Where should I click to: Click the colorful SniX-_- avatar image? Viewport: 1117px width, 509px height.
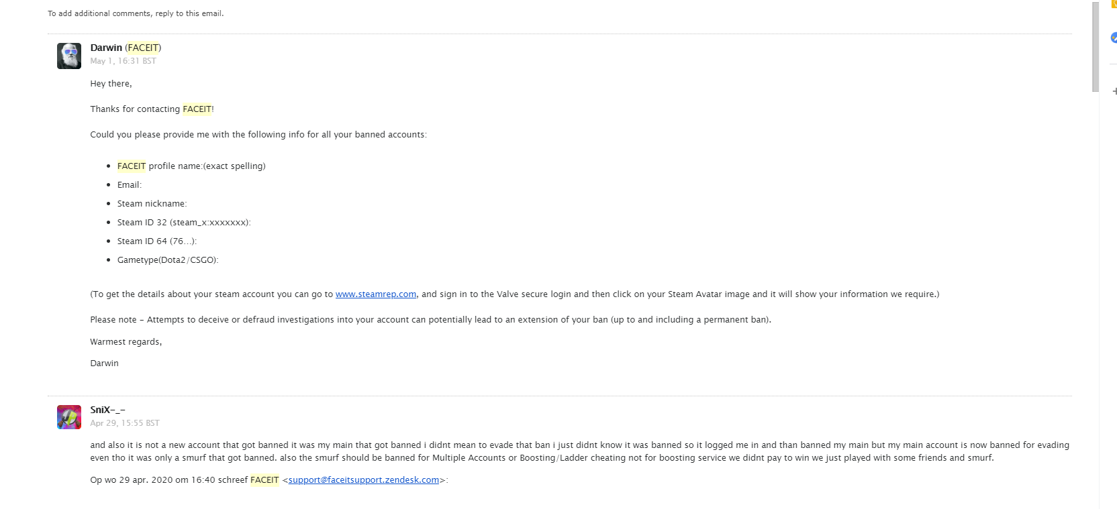pos(69,417)
